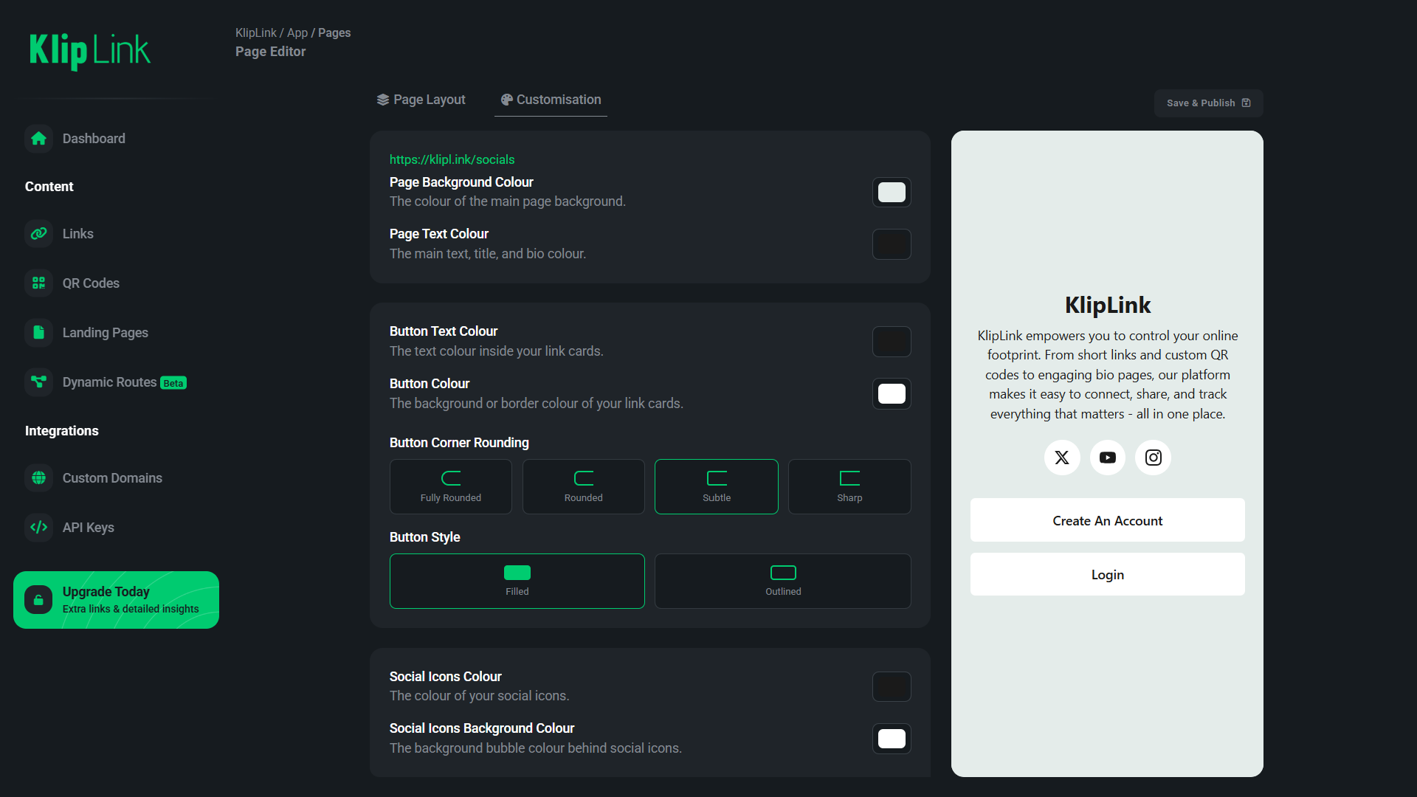The width and height of the screenshot is (1417, 797).
Task: Click the Button Style label
Action: 424,537
